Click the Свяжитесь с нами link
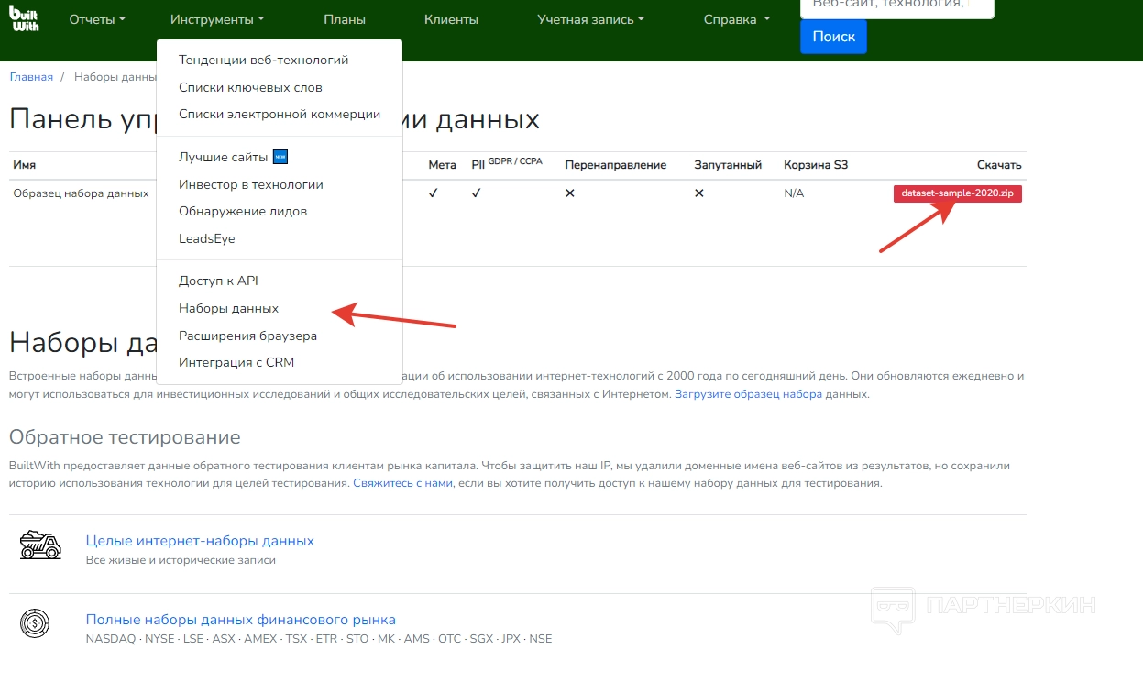This screenshot has width=1143, height=683. 402,482
